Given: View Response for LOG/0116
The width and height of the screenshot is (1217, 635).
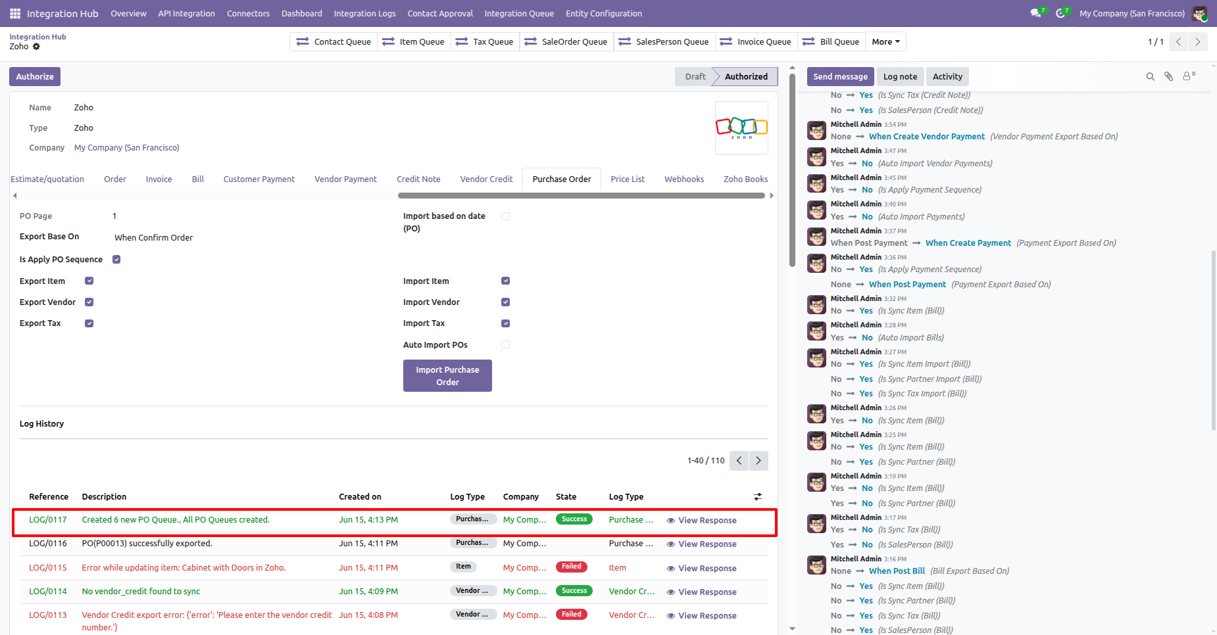Looking at the screenshot, I should coord(701,544).
